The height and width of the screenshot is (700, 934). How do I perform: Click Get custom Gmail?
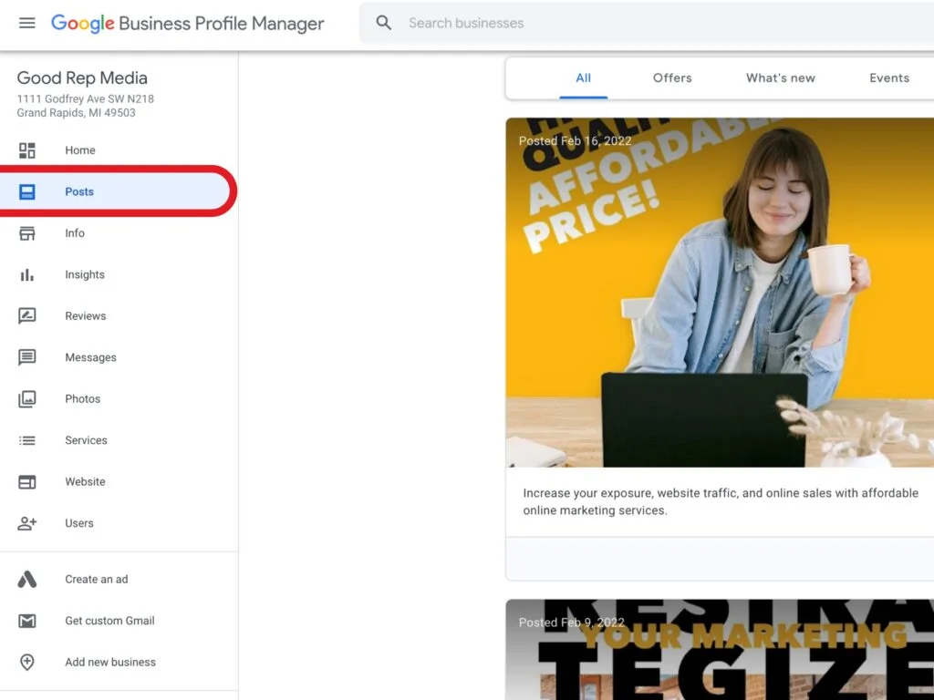(x=109, y=621)
